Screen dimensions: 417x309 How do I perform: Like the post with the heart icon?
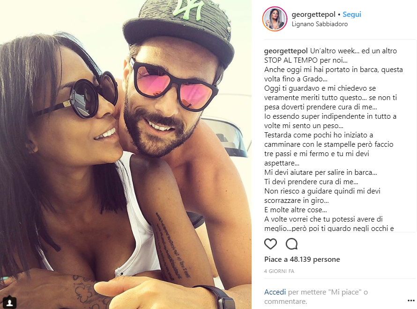point(270,244)
